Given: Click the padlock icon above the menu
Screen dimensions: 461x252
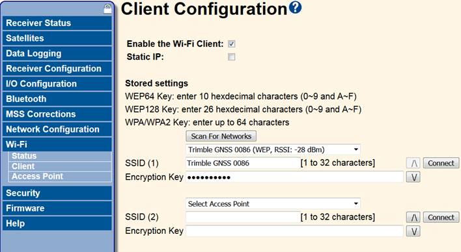Looking at the screenshot, I should [x=107, y=8].
